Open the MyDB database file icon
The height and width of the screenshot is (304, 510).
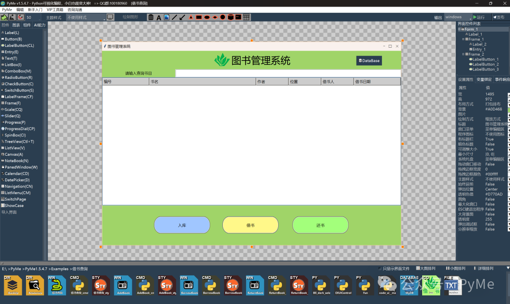(409, 285)
